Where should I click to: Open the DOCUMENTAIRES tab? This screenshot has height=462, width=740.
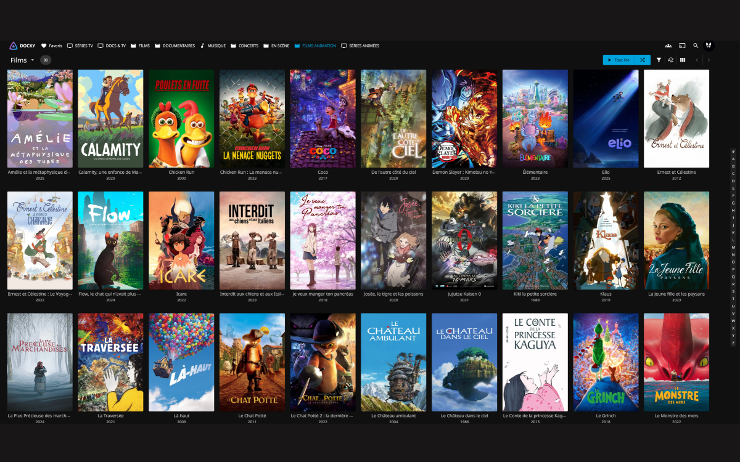coord(175,46)
